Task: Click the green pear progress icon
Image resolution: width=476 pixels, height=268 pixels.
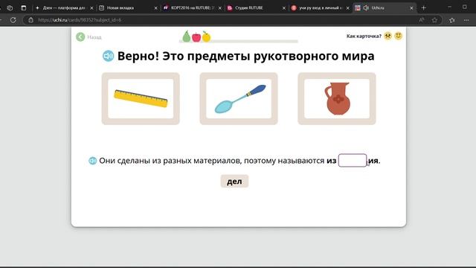Action: 187,36
